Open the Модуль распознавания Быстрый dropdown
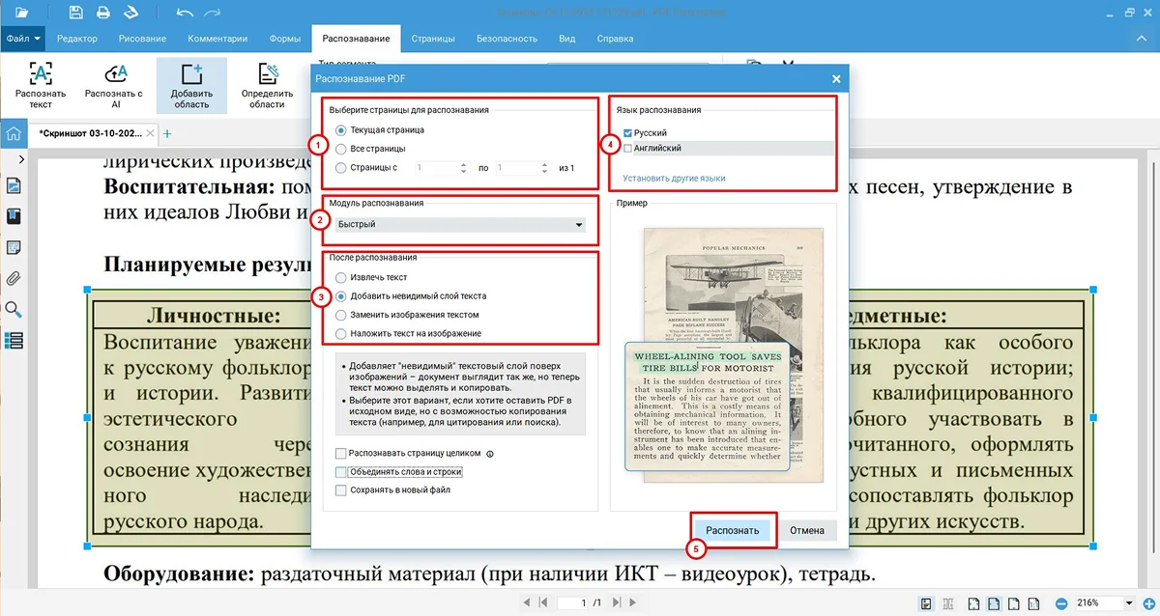Viewport: 1160px width, 616px height. point(460,225)
